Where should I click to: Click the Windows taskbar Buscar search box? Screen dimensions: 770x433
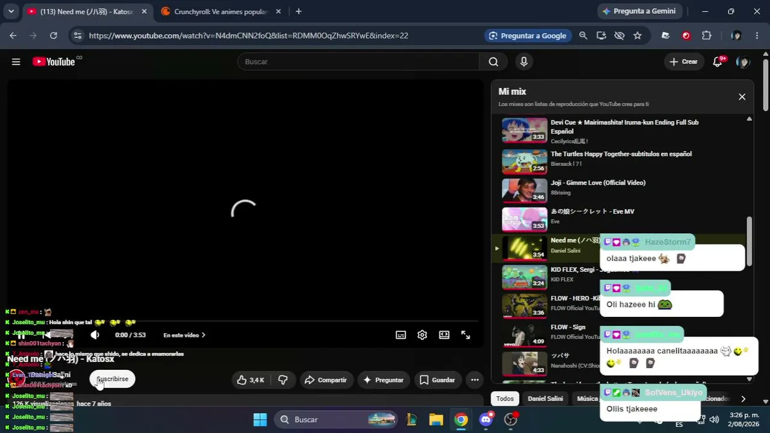click(337, 419)
